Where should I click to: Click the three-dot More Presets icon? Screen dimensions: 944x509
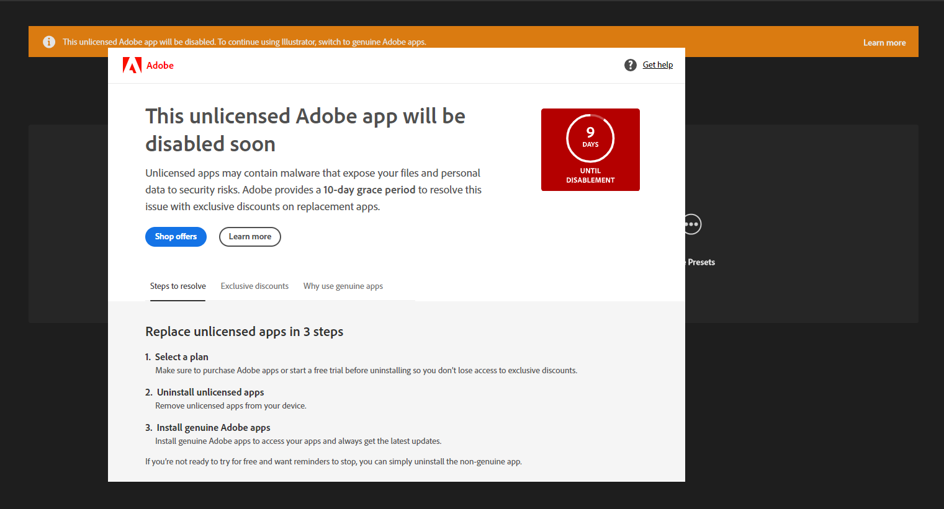(x=693, y=224)
